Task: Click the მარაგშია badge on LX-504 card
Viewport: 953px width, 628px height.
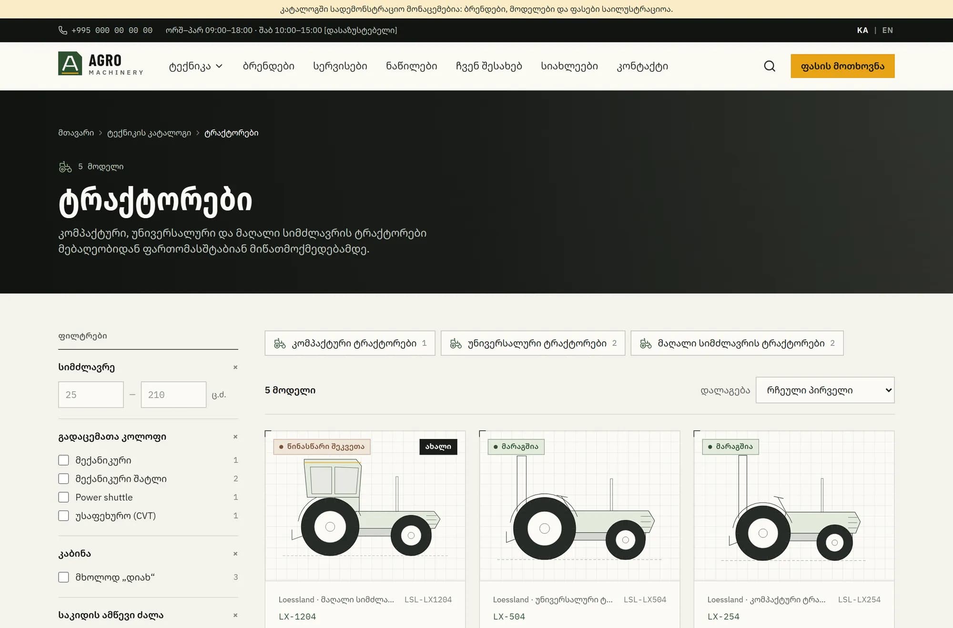Action: [x=516, y=447]
